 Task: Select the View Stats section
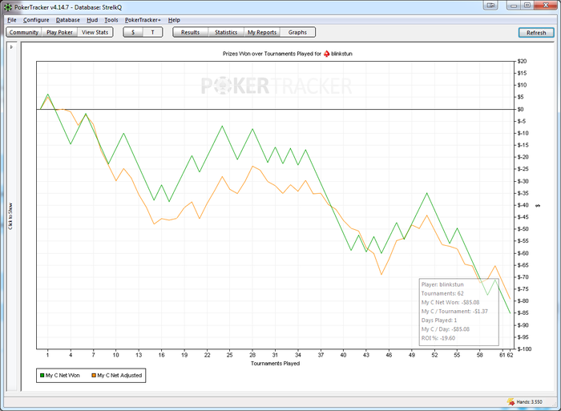click(x=95, y=32)
